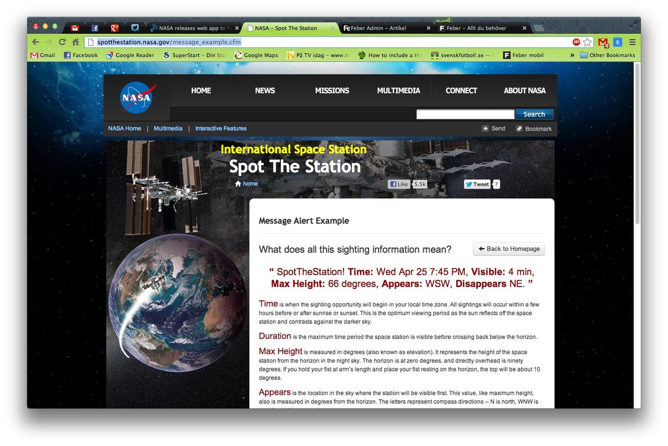Share via the Tweet button

point(476,184)
